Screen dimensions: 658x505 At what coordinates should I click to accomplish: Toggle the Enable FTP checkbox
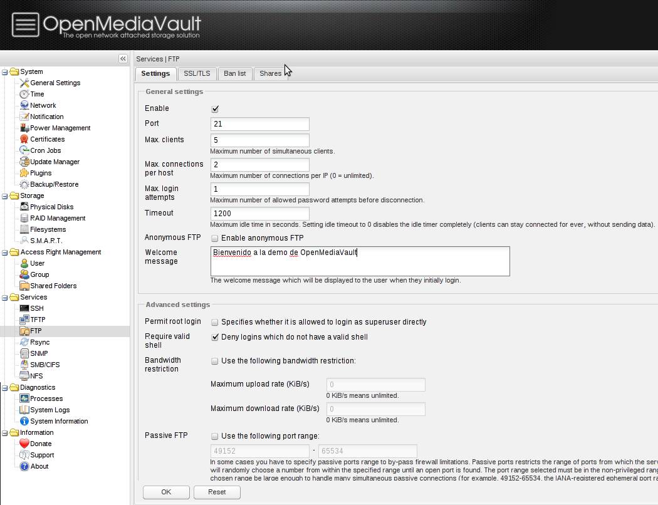coord(215,109)
